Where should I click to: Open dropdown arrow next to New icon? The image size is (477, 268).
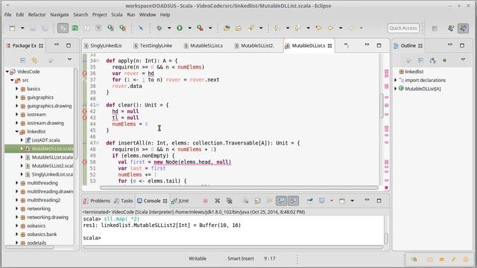click(22, 28)
